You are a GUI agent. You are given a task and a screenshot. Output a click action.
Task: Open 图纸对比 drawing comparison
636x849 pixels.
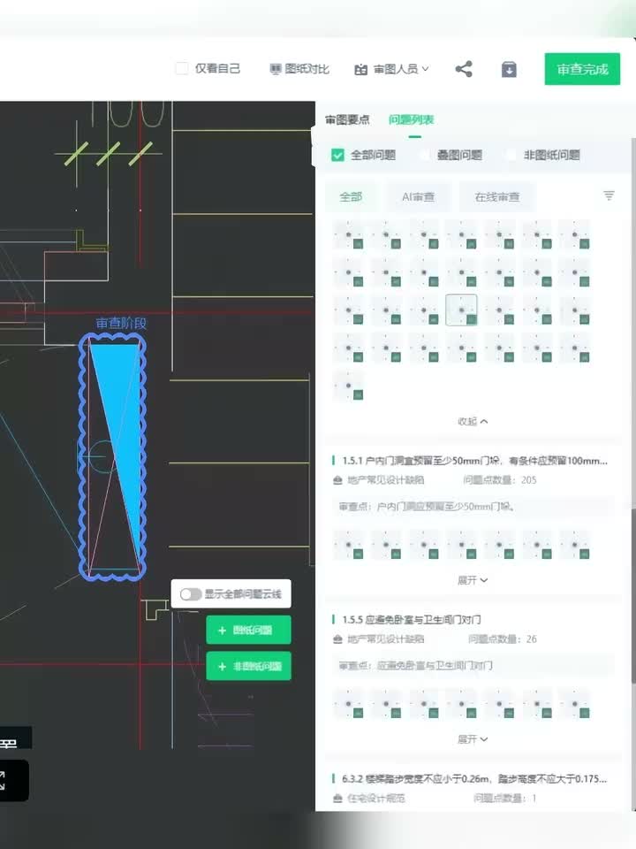(x=299, y=69)
